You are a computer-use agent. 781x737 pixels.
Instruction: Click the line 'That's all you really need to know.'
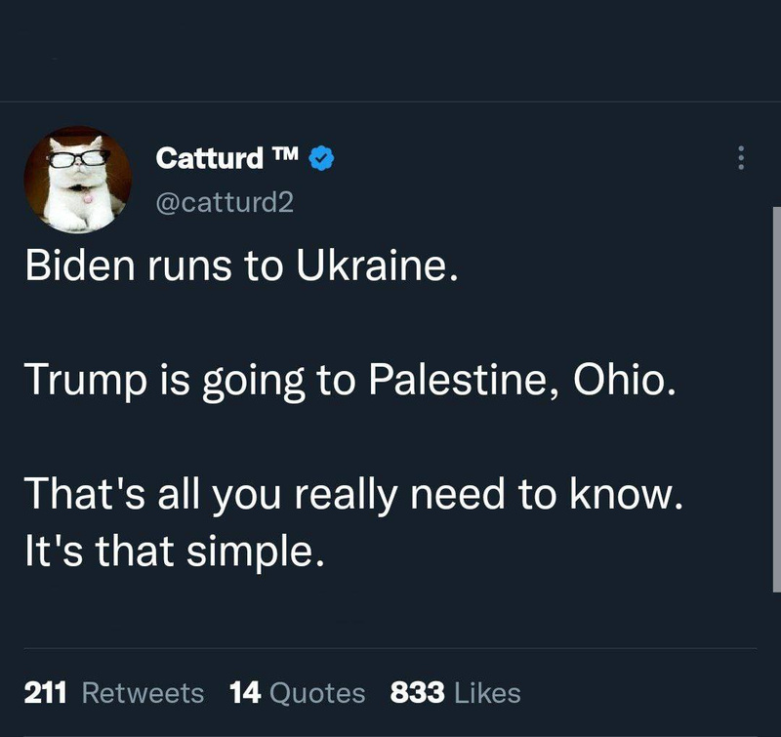click(x=350, y=496)
